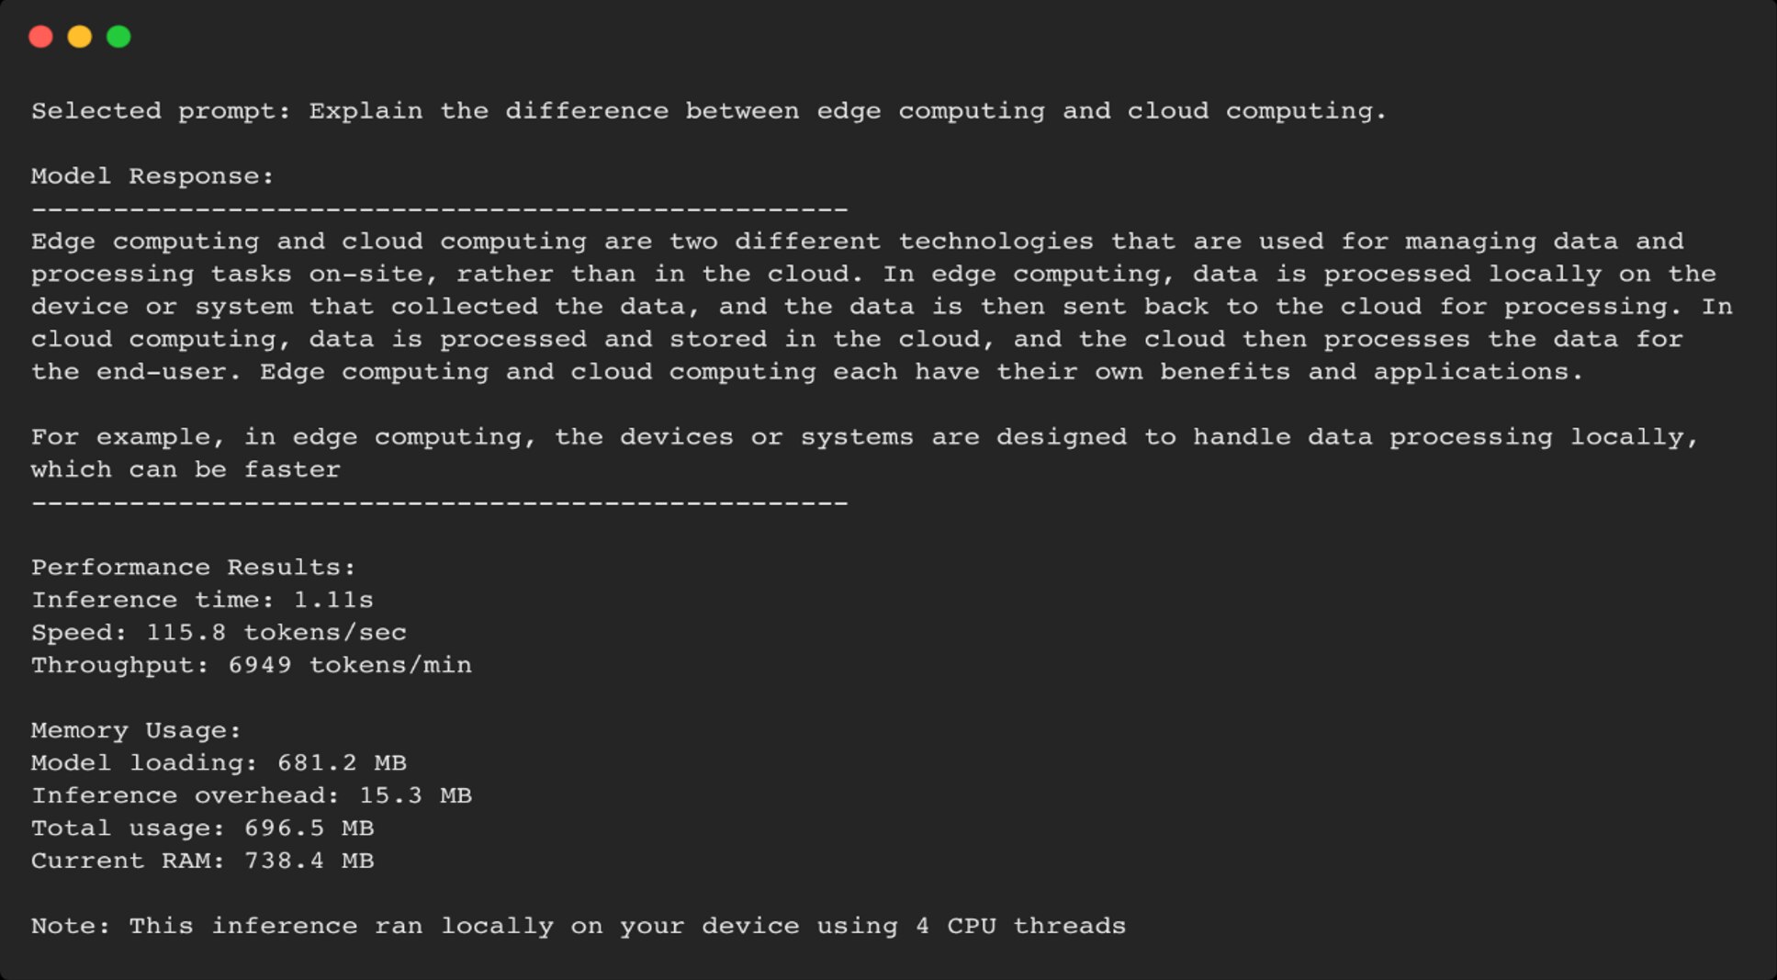Click the red close window button
Viewport: 1777px width, 980px height.
click(40, 37)
